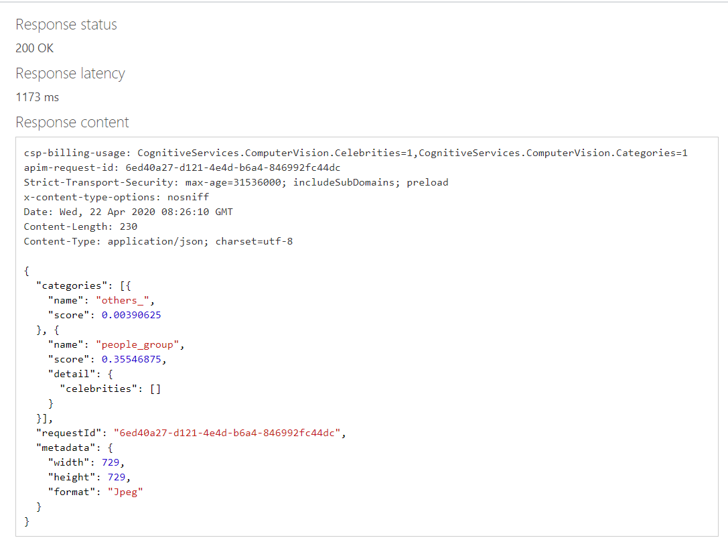Click the 0.00390625 score value

[131, 315]
